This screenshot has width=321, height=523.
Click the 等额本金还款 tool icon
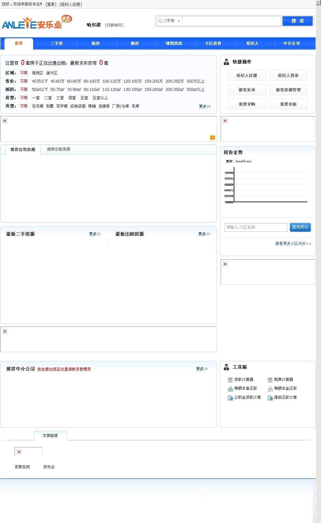coord(270,389)
